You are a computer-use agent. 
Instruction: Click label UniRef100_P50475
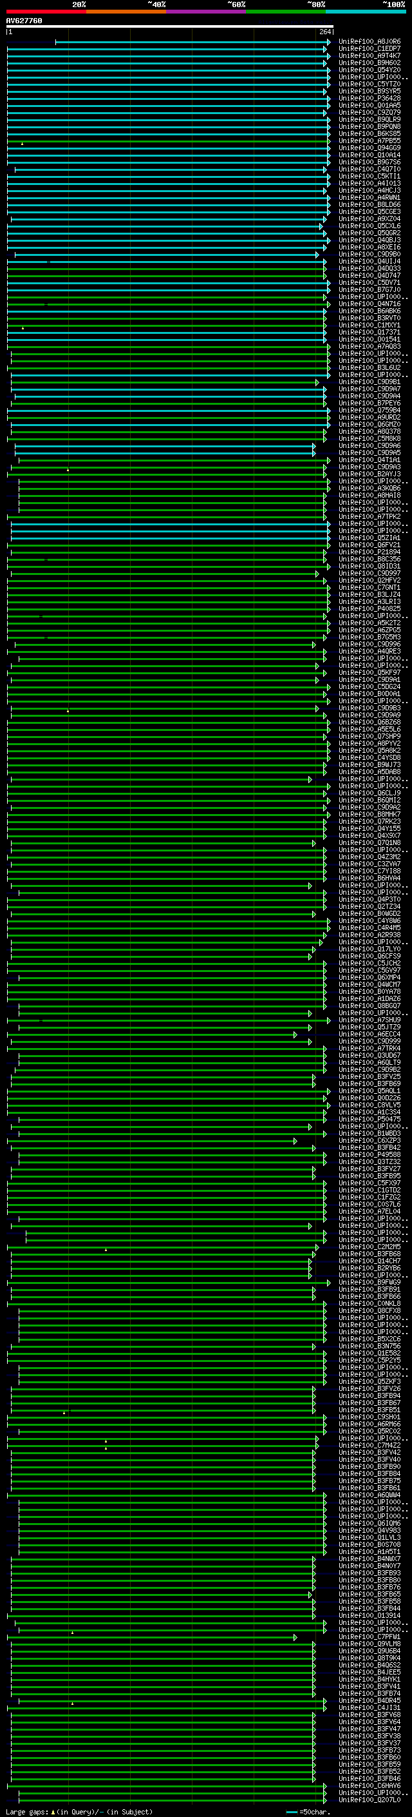pos(370,1120)
